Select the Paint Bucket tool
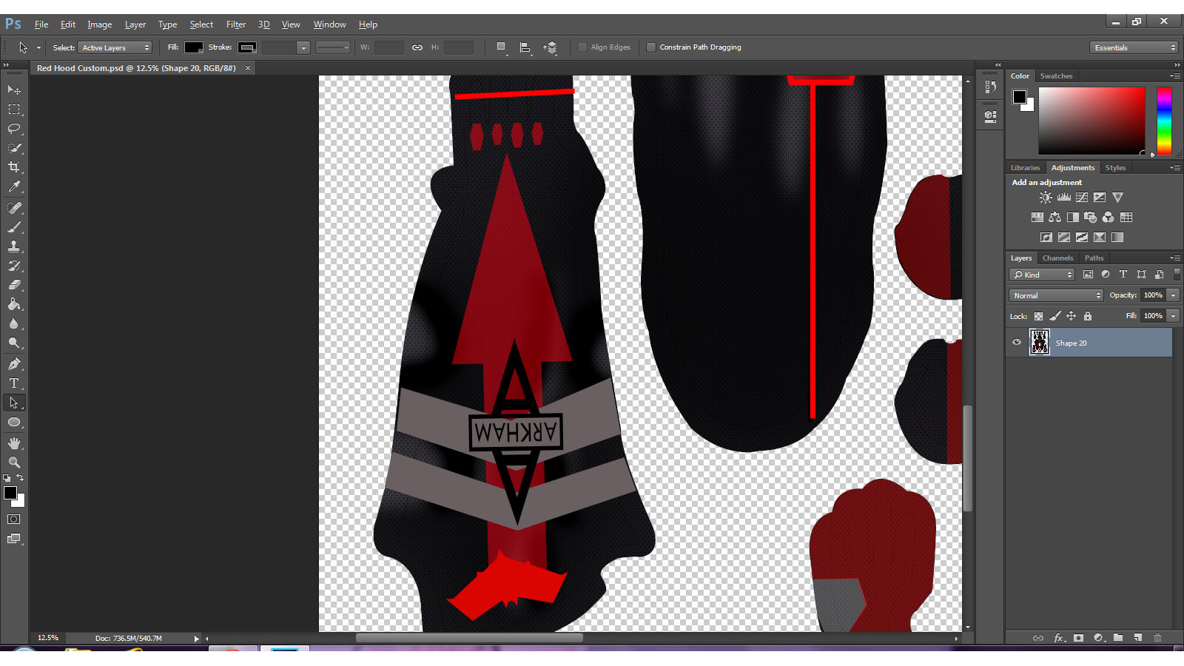 (14, 304)
